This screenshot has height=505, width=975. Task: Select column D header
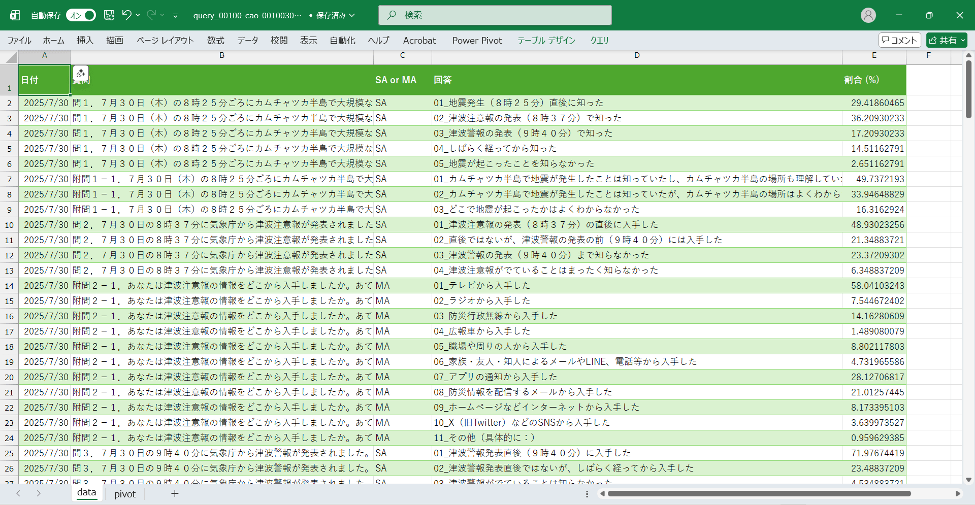[x=637, y=55]
